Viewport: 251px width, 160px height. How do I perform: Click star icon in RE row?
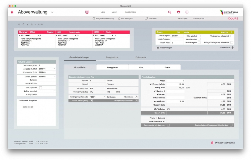click(x=112, y=36)
